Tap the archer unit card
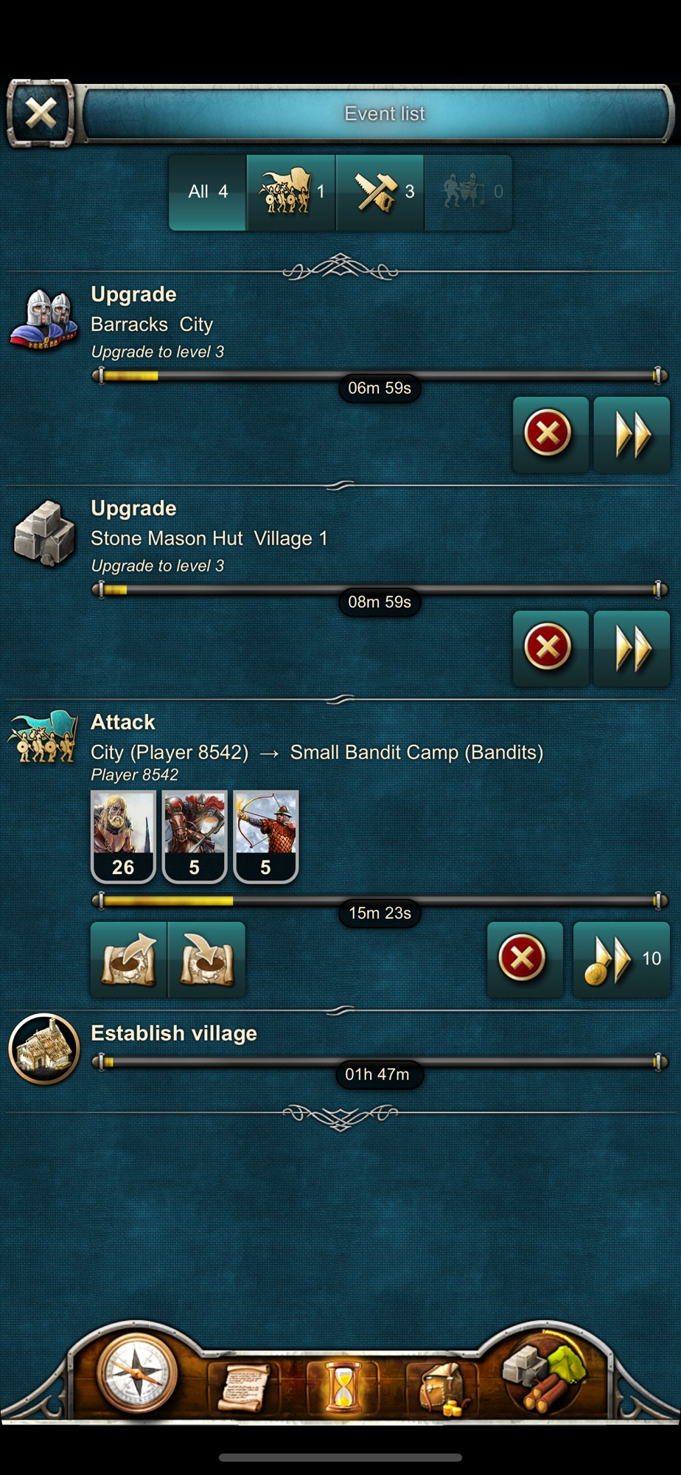Viewport: 681px width, 1475px height. 265,836
